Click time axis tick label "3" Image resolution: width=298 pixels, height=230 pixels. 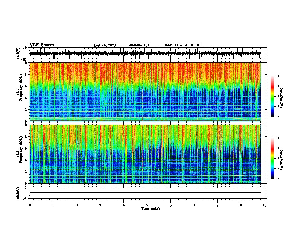pos(100,205)
